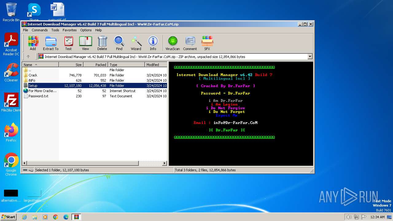Launch CCleaner from desktop
The image size is (393, 221).
pos(11,72)
